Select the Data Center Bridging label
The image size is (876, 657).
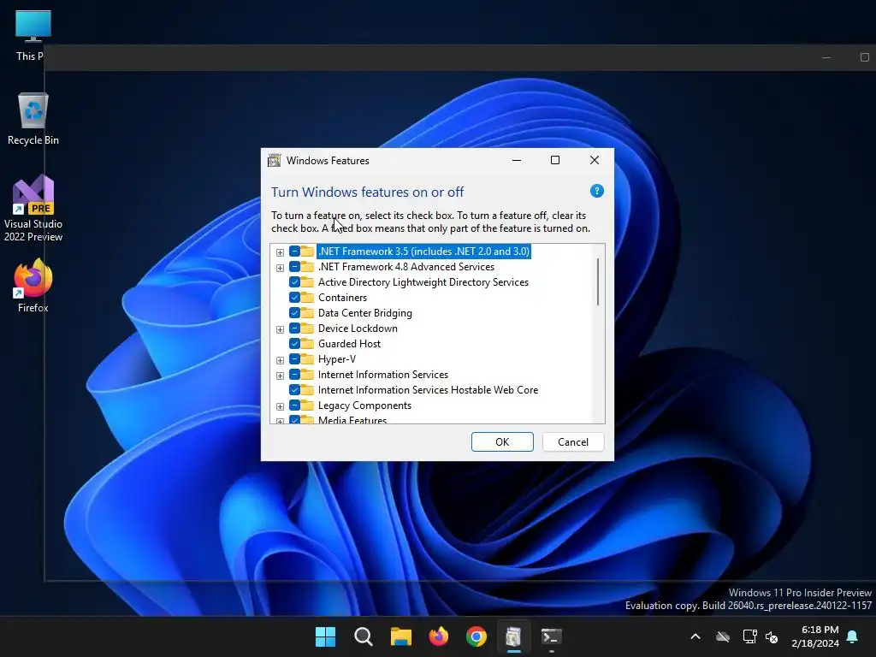[x=364, y=313]
